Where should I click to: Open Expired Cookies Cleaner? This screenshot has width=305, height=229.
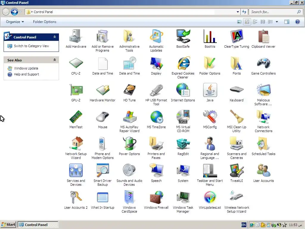183,68
